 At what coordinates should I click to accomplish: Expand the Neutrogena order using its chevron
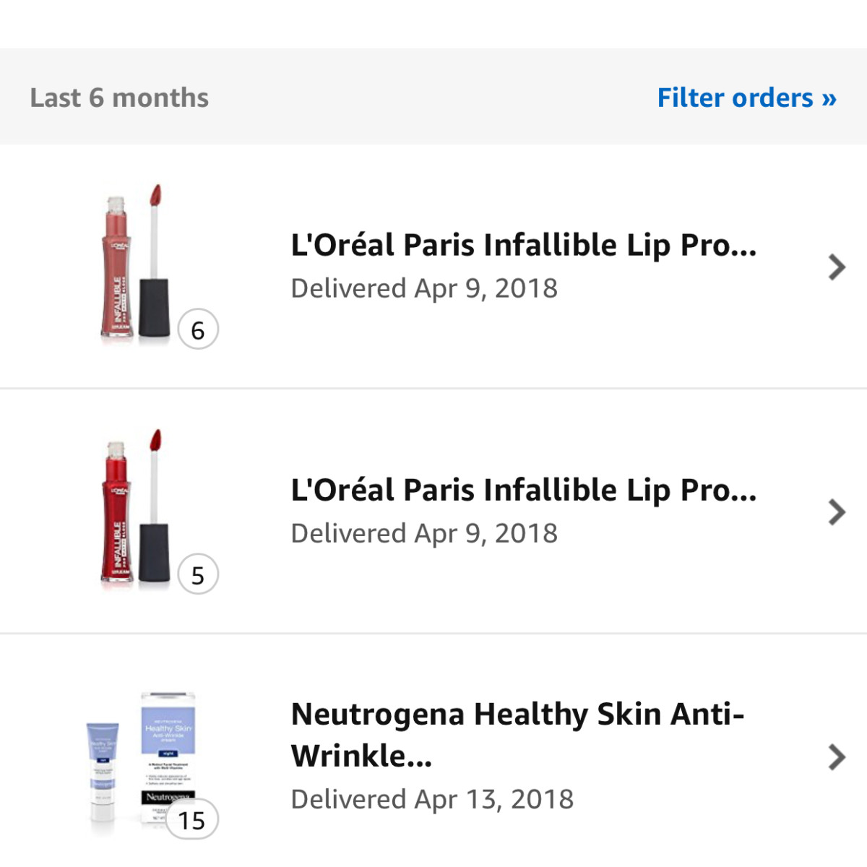837,756
